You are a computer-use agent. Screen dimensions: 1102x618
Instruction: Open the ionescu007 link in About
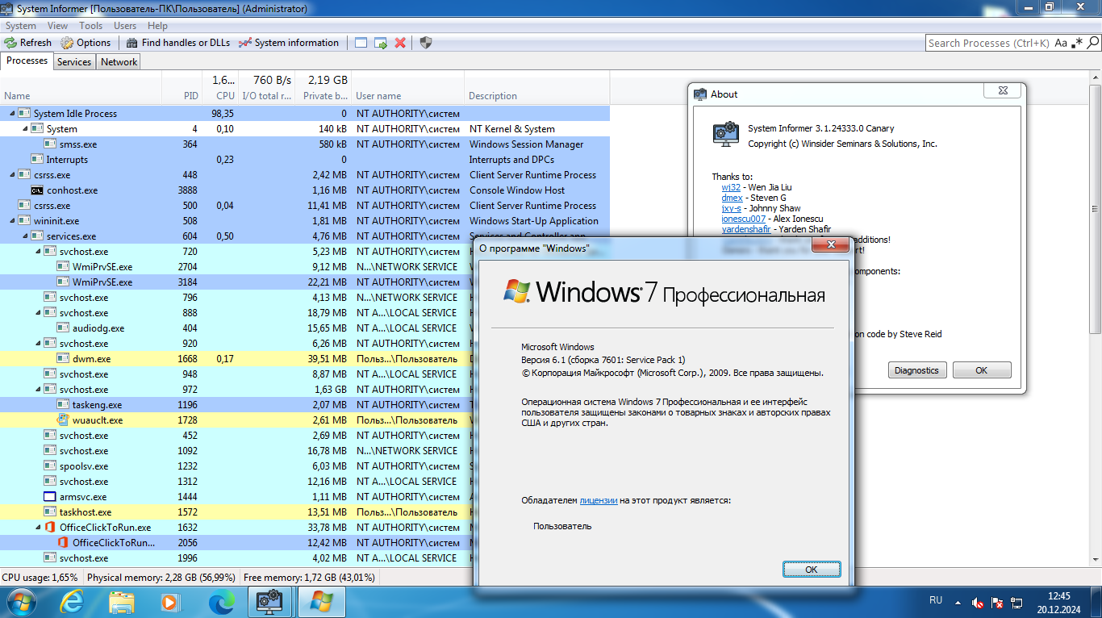pos(743,219)
